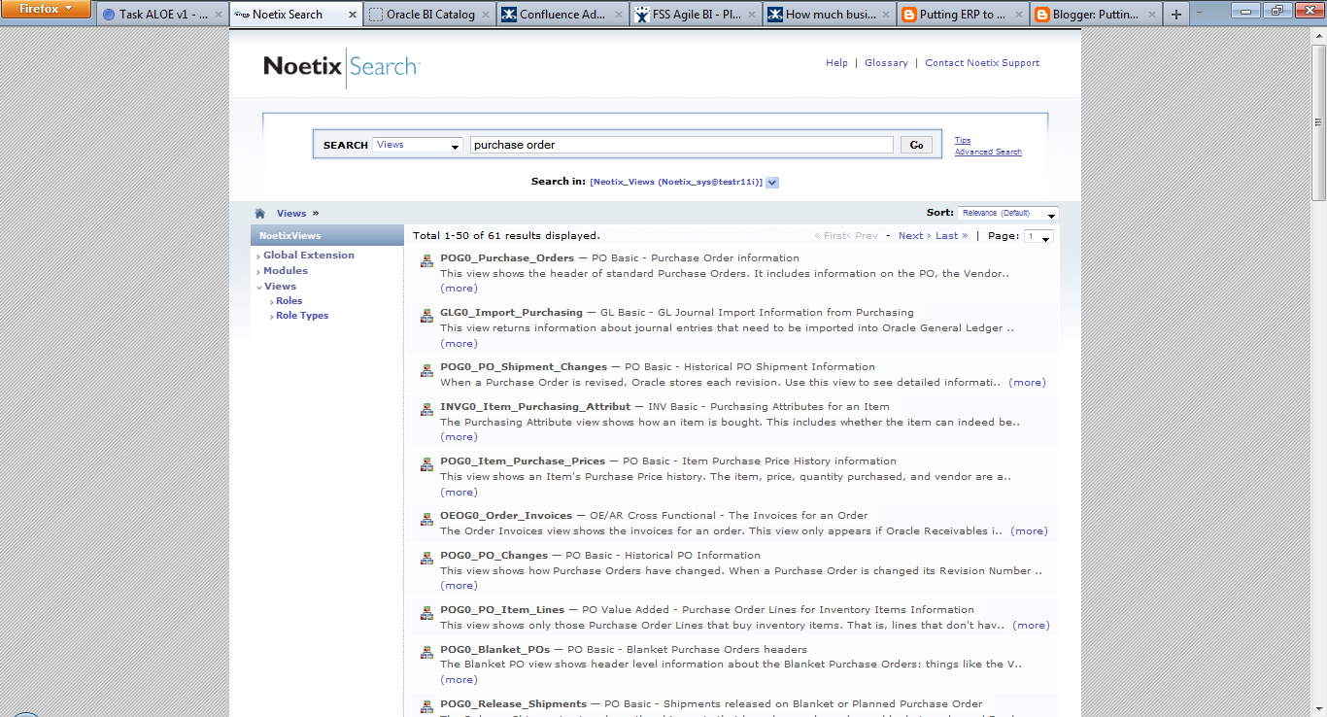Open the search type Views dropdown
This screenshot has width=1327, height=717.
[418, 145]
